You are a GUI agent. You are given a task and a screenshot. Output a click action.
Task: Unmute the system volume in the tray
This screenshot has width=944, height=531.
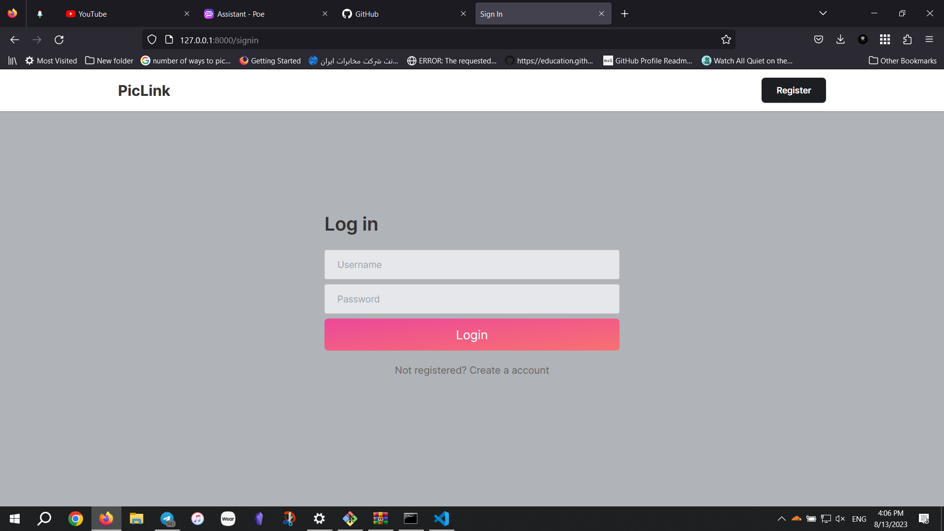pos(839,518)
